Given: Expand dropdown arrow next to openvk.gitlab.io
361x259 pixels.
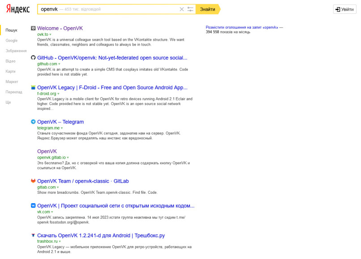Looking at the screenshot, I should point(68,158).
